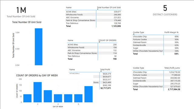
Task: Select the tall Total Number Of Unit Sold bar
Action: click(38, 47)
